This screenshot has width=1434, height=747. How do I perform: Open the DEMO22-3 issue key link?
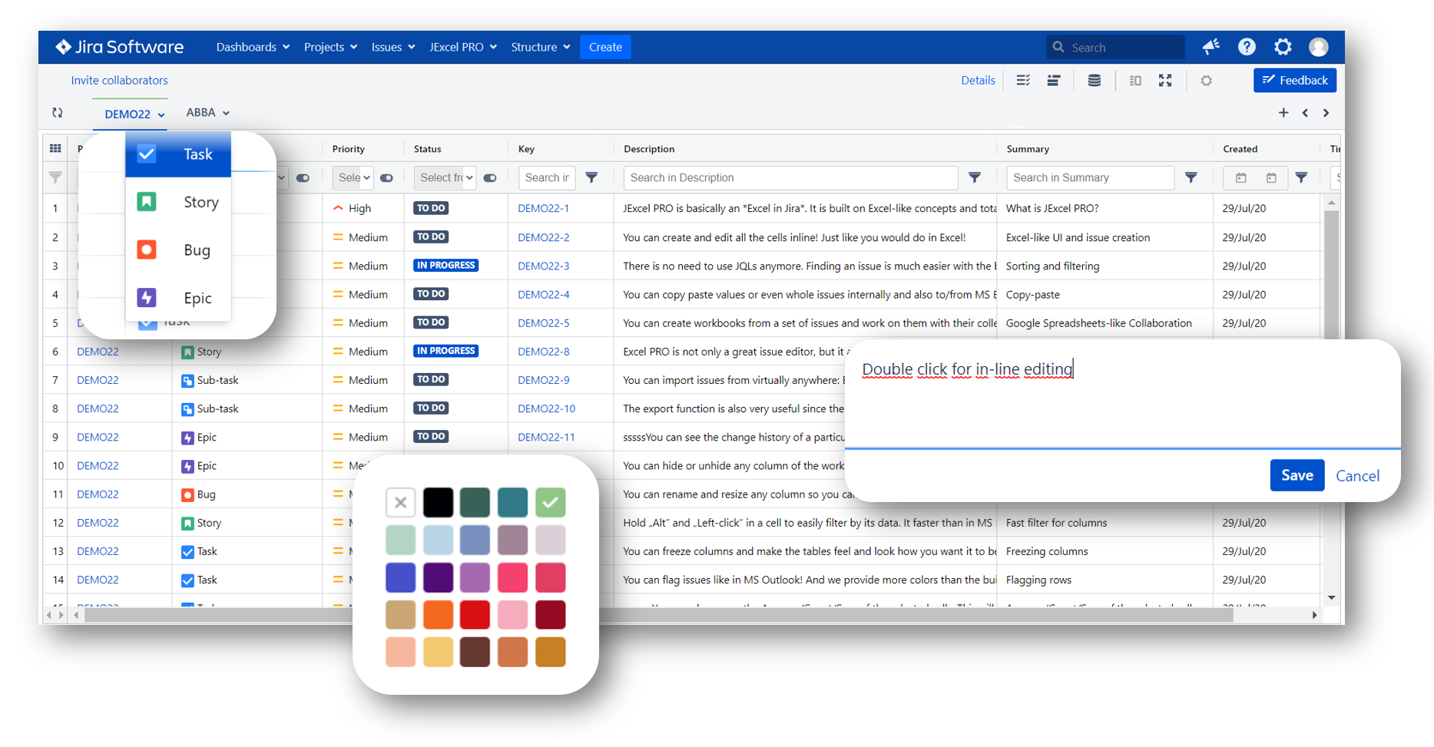[x=544, y=266]
